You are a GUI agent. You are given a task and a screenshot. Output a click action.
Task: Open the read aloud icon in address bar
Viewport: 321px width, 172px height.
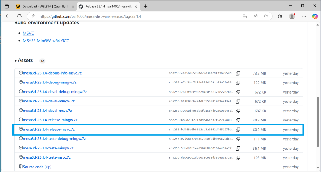tap(255, 16)
